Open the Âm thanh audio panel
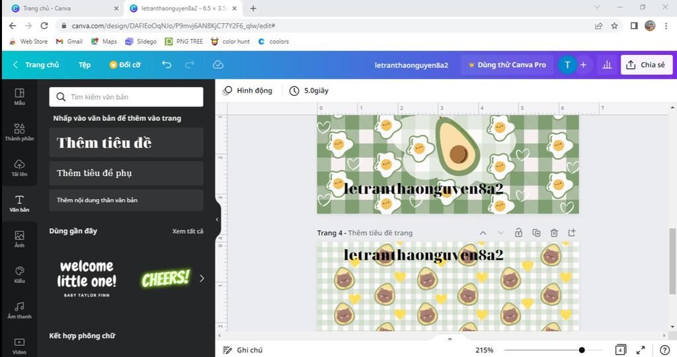This screenshot has width=677, height=357. (19, 310)
